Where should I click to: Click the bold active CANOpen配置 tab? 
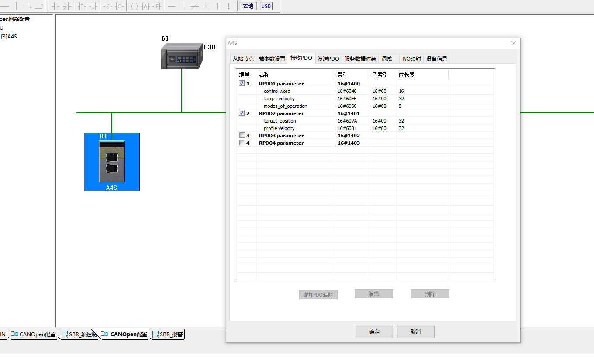(x=124, y=334)
